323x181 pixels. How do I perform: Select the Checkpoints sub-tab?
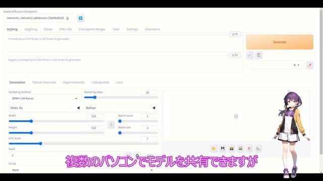pos(100,82)
